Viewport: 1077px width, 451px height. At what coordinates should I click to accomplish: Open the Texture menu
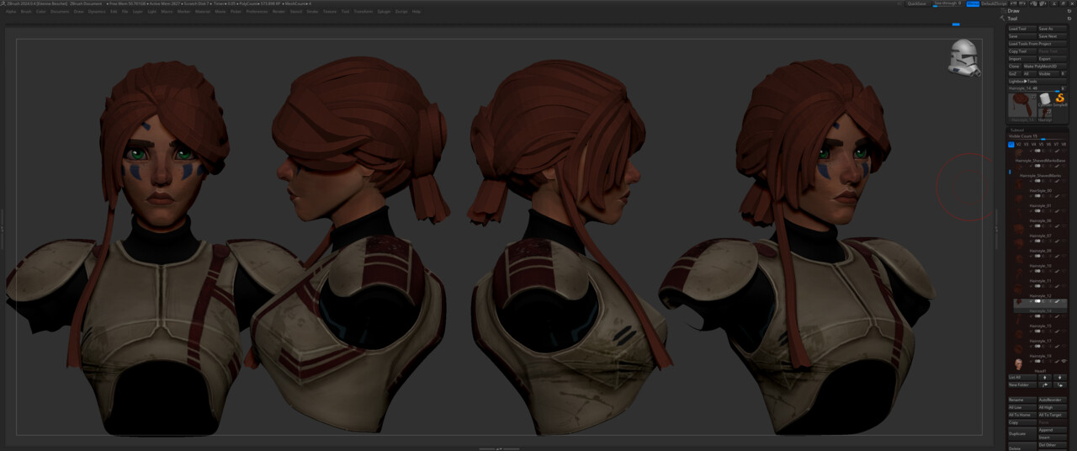[330, 12]
